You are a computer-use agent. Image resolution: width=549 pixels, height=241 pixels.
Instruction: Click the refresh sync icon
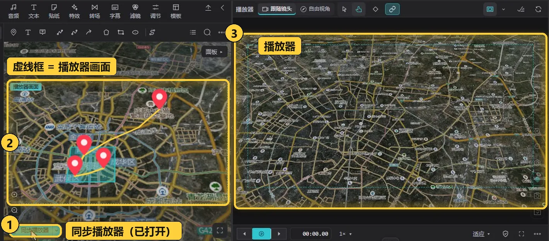(x=538, y=9)
